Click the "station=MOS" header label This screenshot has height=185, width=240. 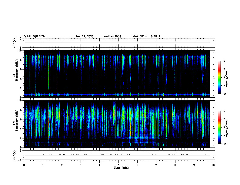(113, 36)
